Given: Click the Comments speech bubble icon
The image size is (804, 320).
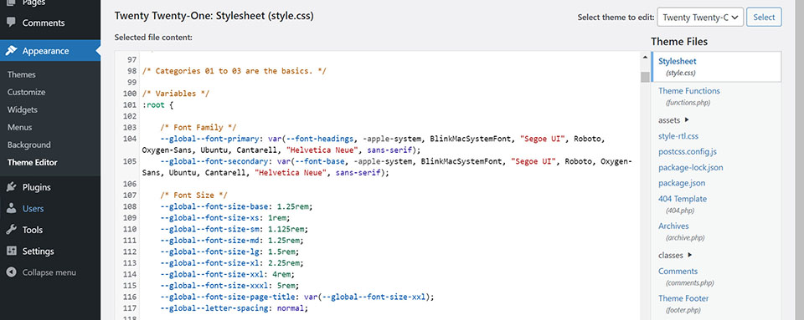Looking at the screenshot, I should [11, 23].
